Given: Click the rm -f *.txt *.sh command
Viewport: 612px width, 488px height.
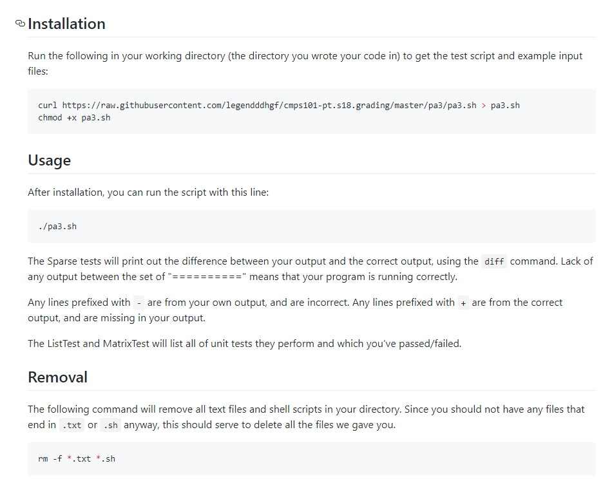Looking at the screenshot, I should pyautogui.click(x=77, y=459).
